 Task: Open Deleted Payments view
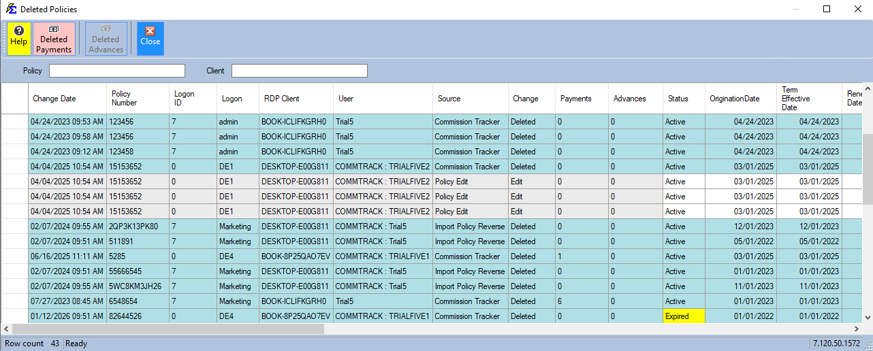(54, 39)
